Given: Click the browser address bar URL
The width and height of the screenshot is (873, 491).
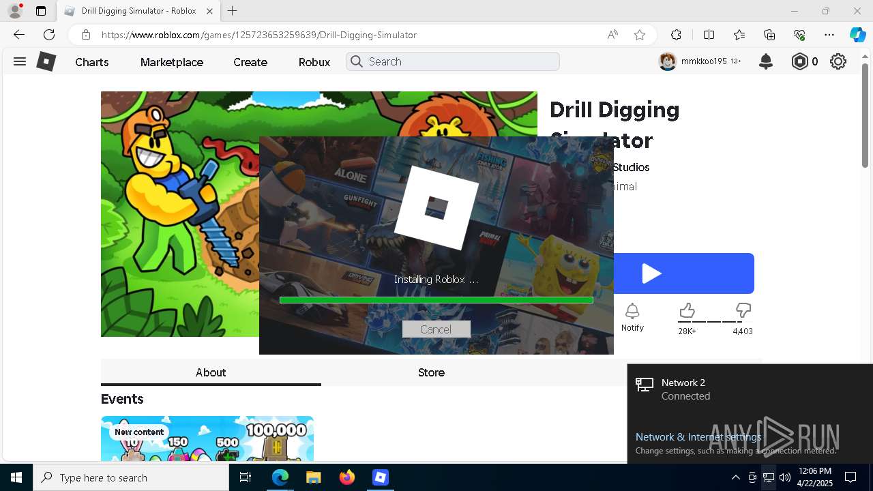Looking at the screenshot, I should [259, 35].
